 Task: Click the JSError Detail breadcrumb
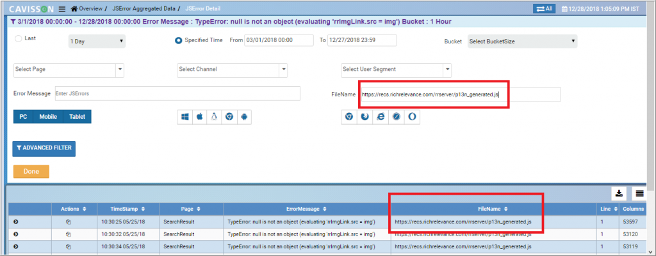click(202, 9)
